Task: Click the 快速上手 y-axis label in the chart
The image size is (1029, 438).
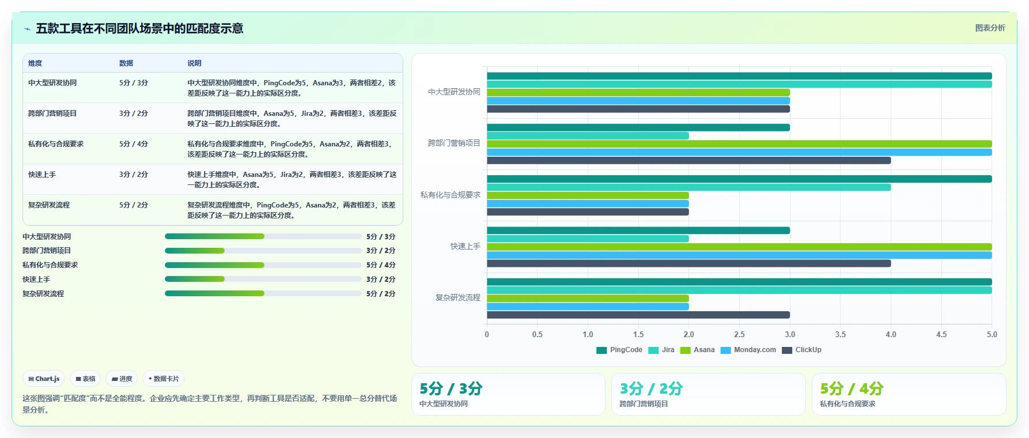Action: point(465,246)
